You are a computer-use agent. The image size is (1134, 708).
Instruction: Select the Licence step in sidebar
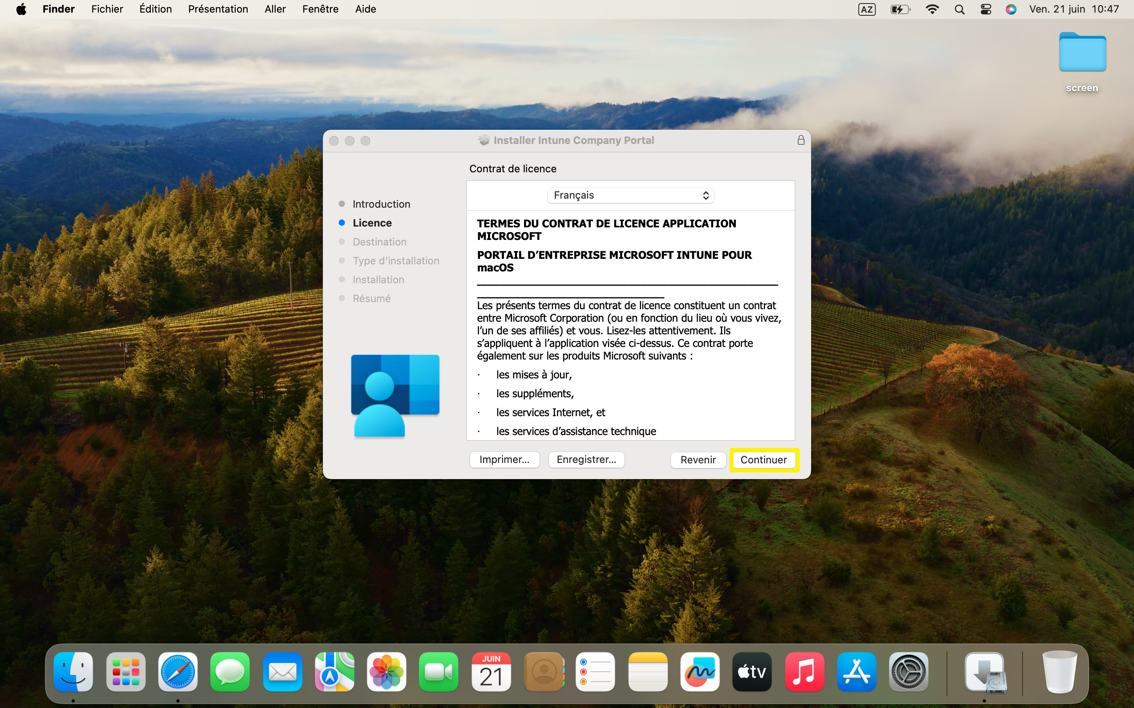(x=372, y=223)
